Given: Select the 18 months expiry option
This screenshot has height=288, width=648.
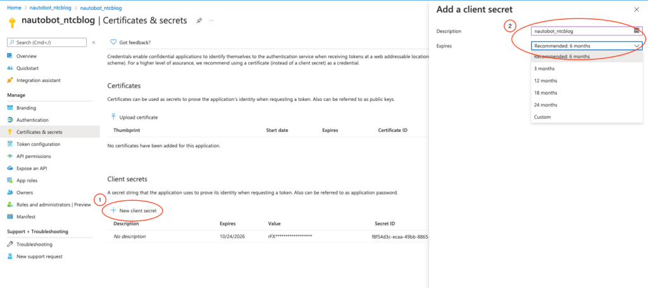Looking at the screenshot, I should click(x=587, y=93).
